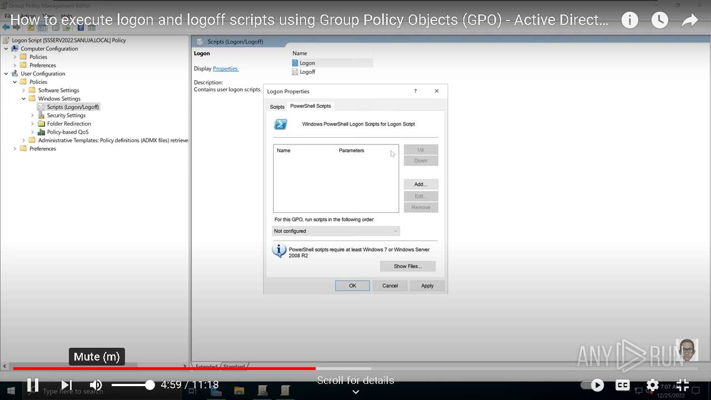Select the Logon Script policy root icon

point(6,40)
